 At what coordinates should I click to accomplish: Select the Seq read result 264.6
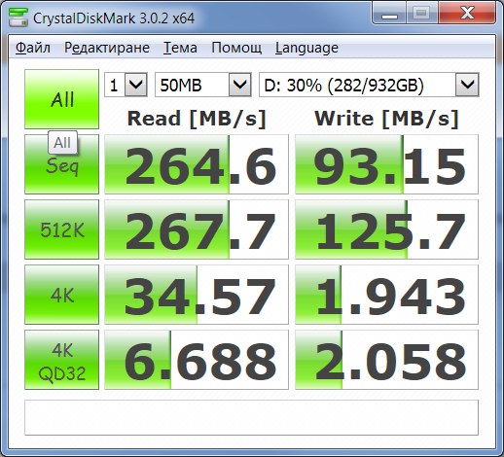tap(197, 164)
